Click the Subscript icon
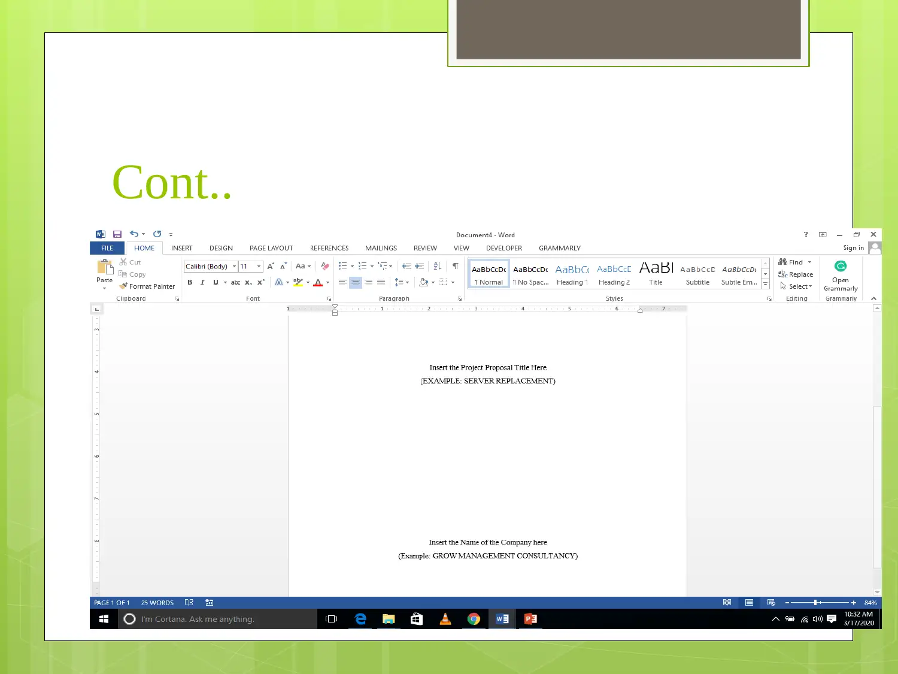Viewport: 898px width, 674px height. pyautogui.click(x=248, y=282)
